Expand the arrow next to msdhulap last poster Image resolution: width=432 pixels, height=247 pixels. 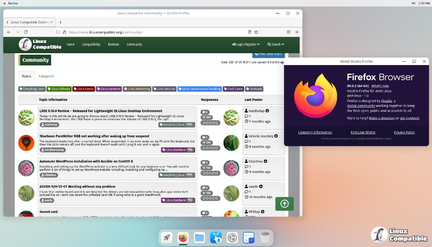[x=267, y=111]
